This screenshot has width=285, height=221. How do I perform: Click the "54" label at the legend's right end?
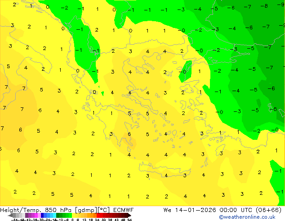coord(129,220)
